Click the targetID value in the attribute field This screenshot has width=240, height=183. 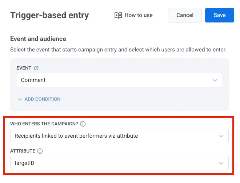pyautogui.click(x=25, y=163)
